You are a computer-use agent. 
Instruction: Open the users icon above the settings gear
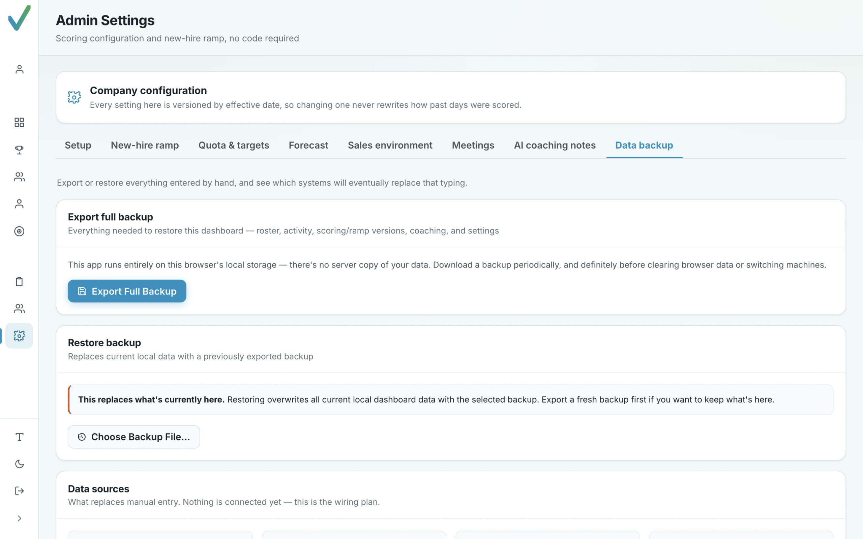coord(19,308)
